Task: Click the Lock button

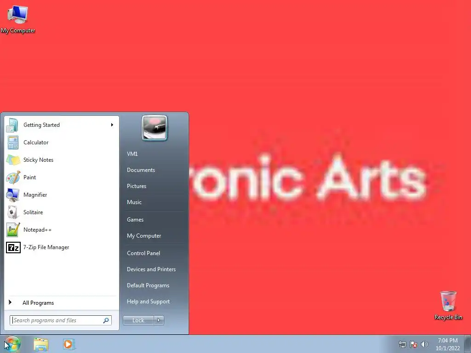Action: (138, 320)
